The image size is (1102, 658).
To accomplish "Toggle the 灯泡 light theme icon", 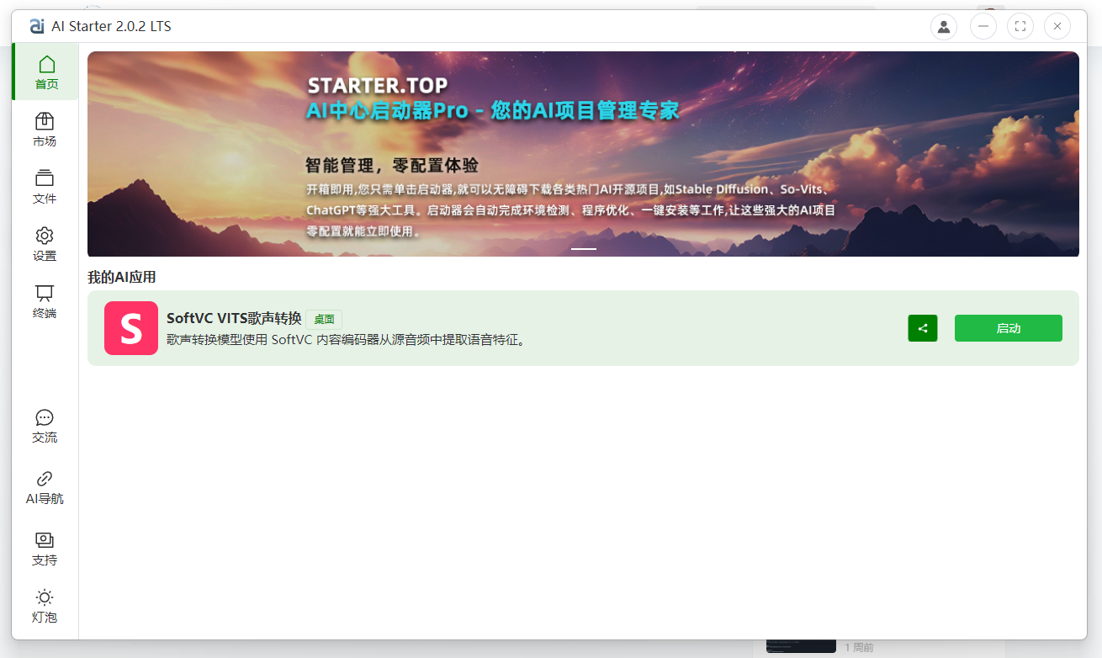I will pos(45,606).
